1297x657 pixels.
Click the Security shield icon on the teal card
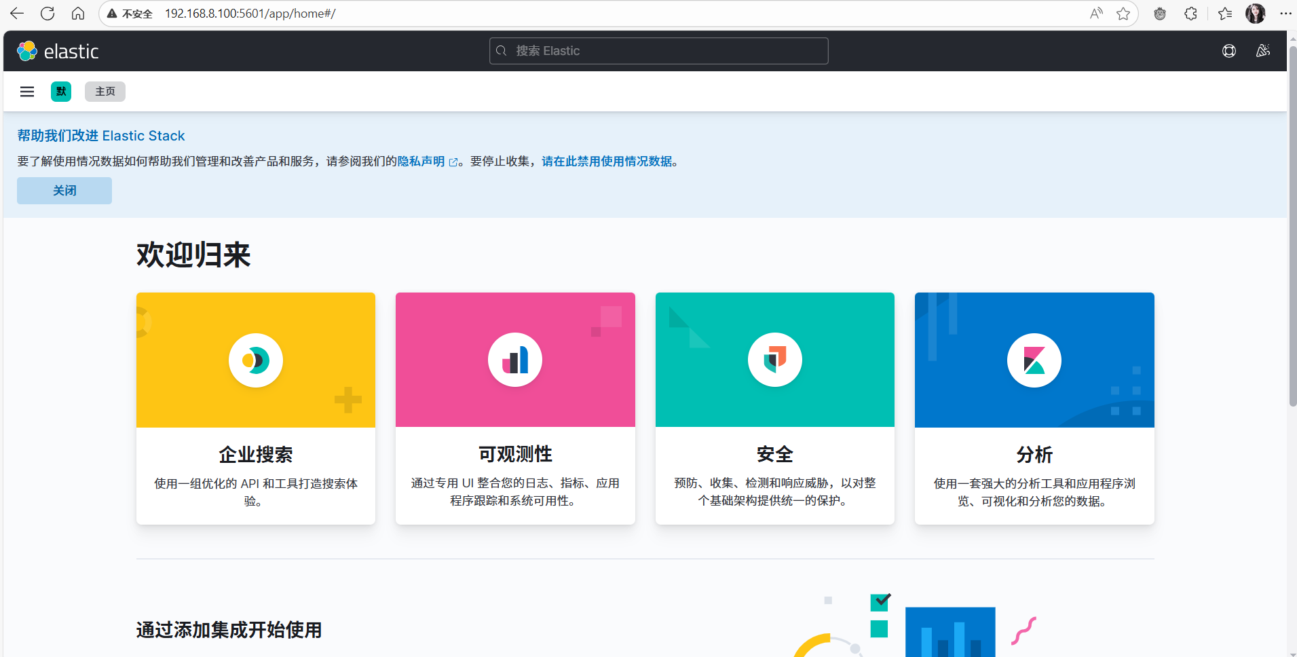click(775, 360)
